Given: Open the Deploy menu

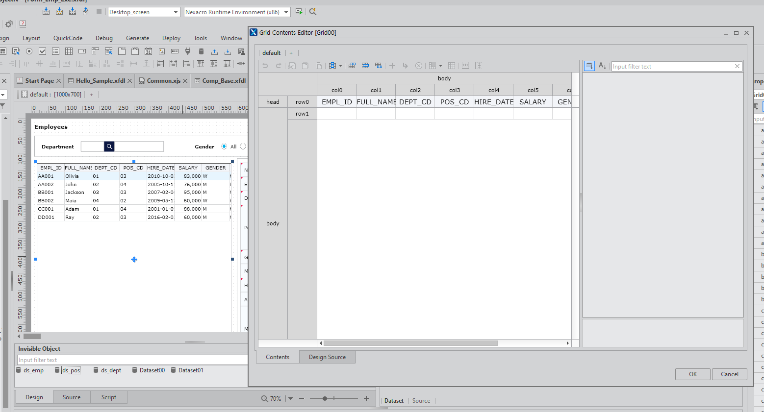Looking at the screenshot, I should point(171,38).
